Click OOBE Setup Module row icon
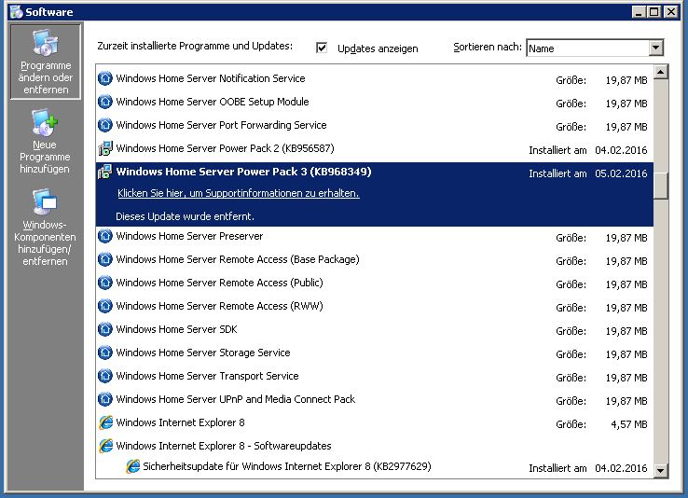The width and height of the screenshot is (688, 498). tap(104, 102)
